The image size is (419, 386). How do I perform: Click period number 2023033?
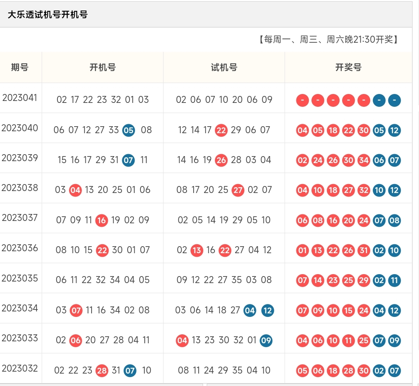click(x=20, y=338)
